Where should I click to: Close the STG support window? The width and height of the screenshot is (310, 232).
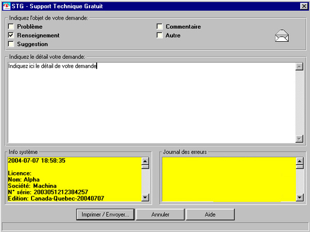pyautogui.click(x=303, y=6)
